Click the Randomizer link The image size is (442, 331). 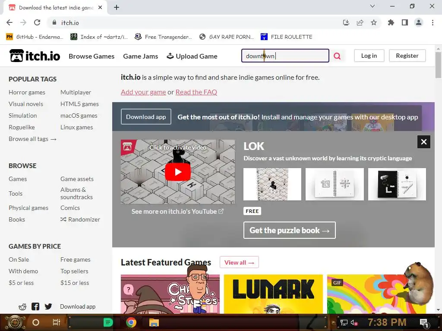(80, 219)
